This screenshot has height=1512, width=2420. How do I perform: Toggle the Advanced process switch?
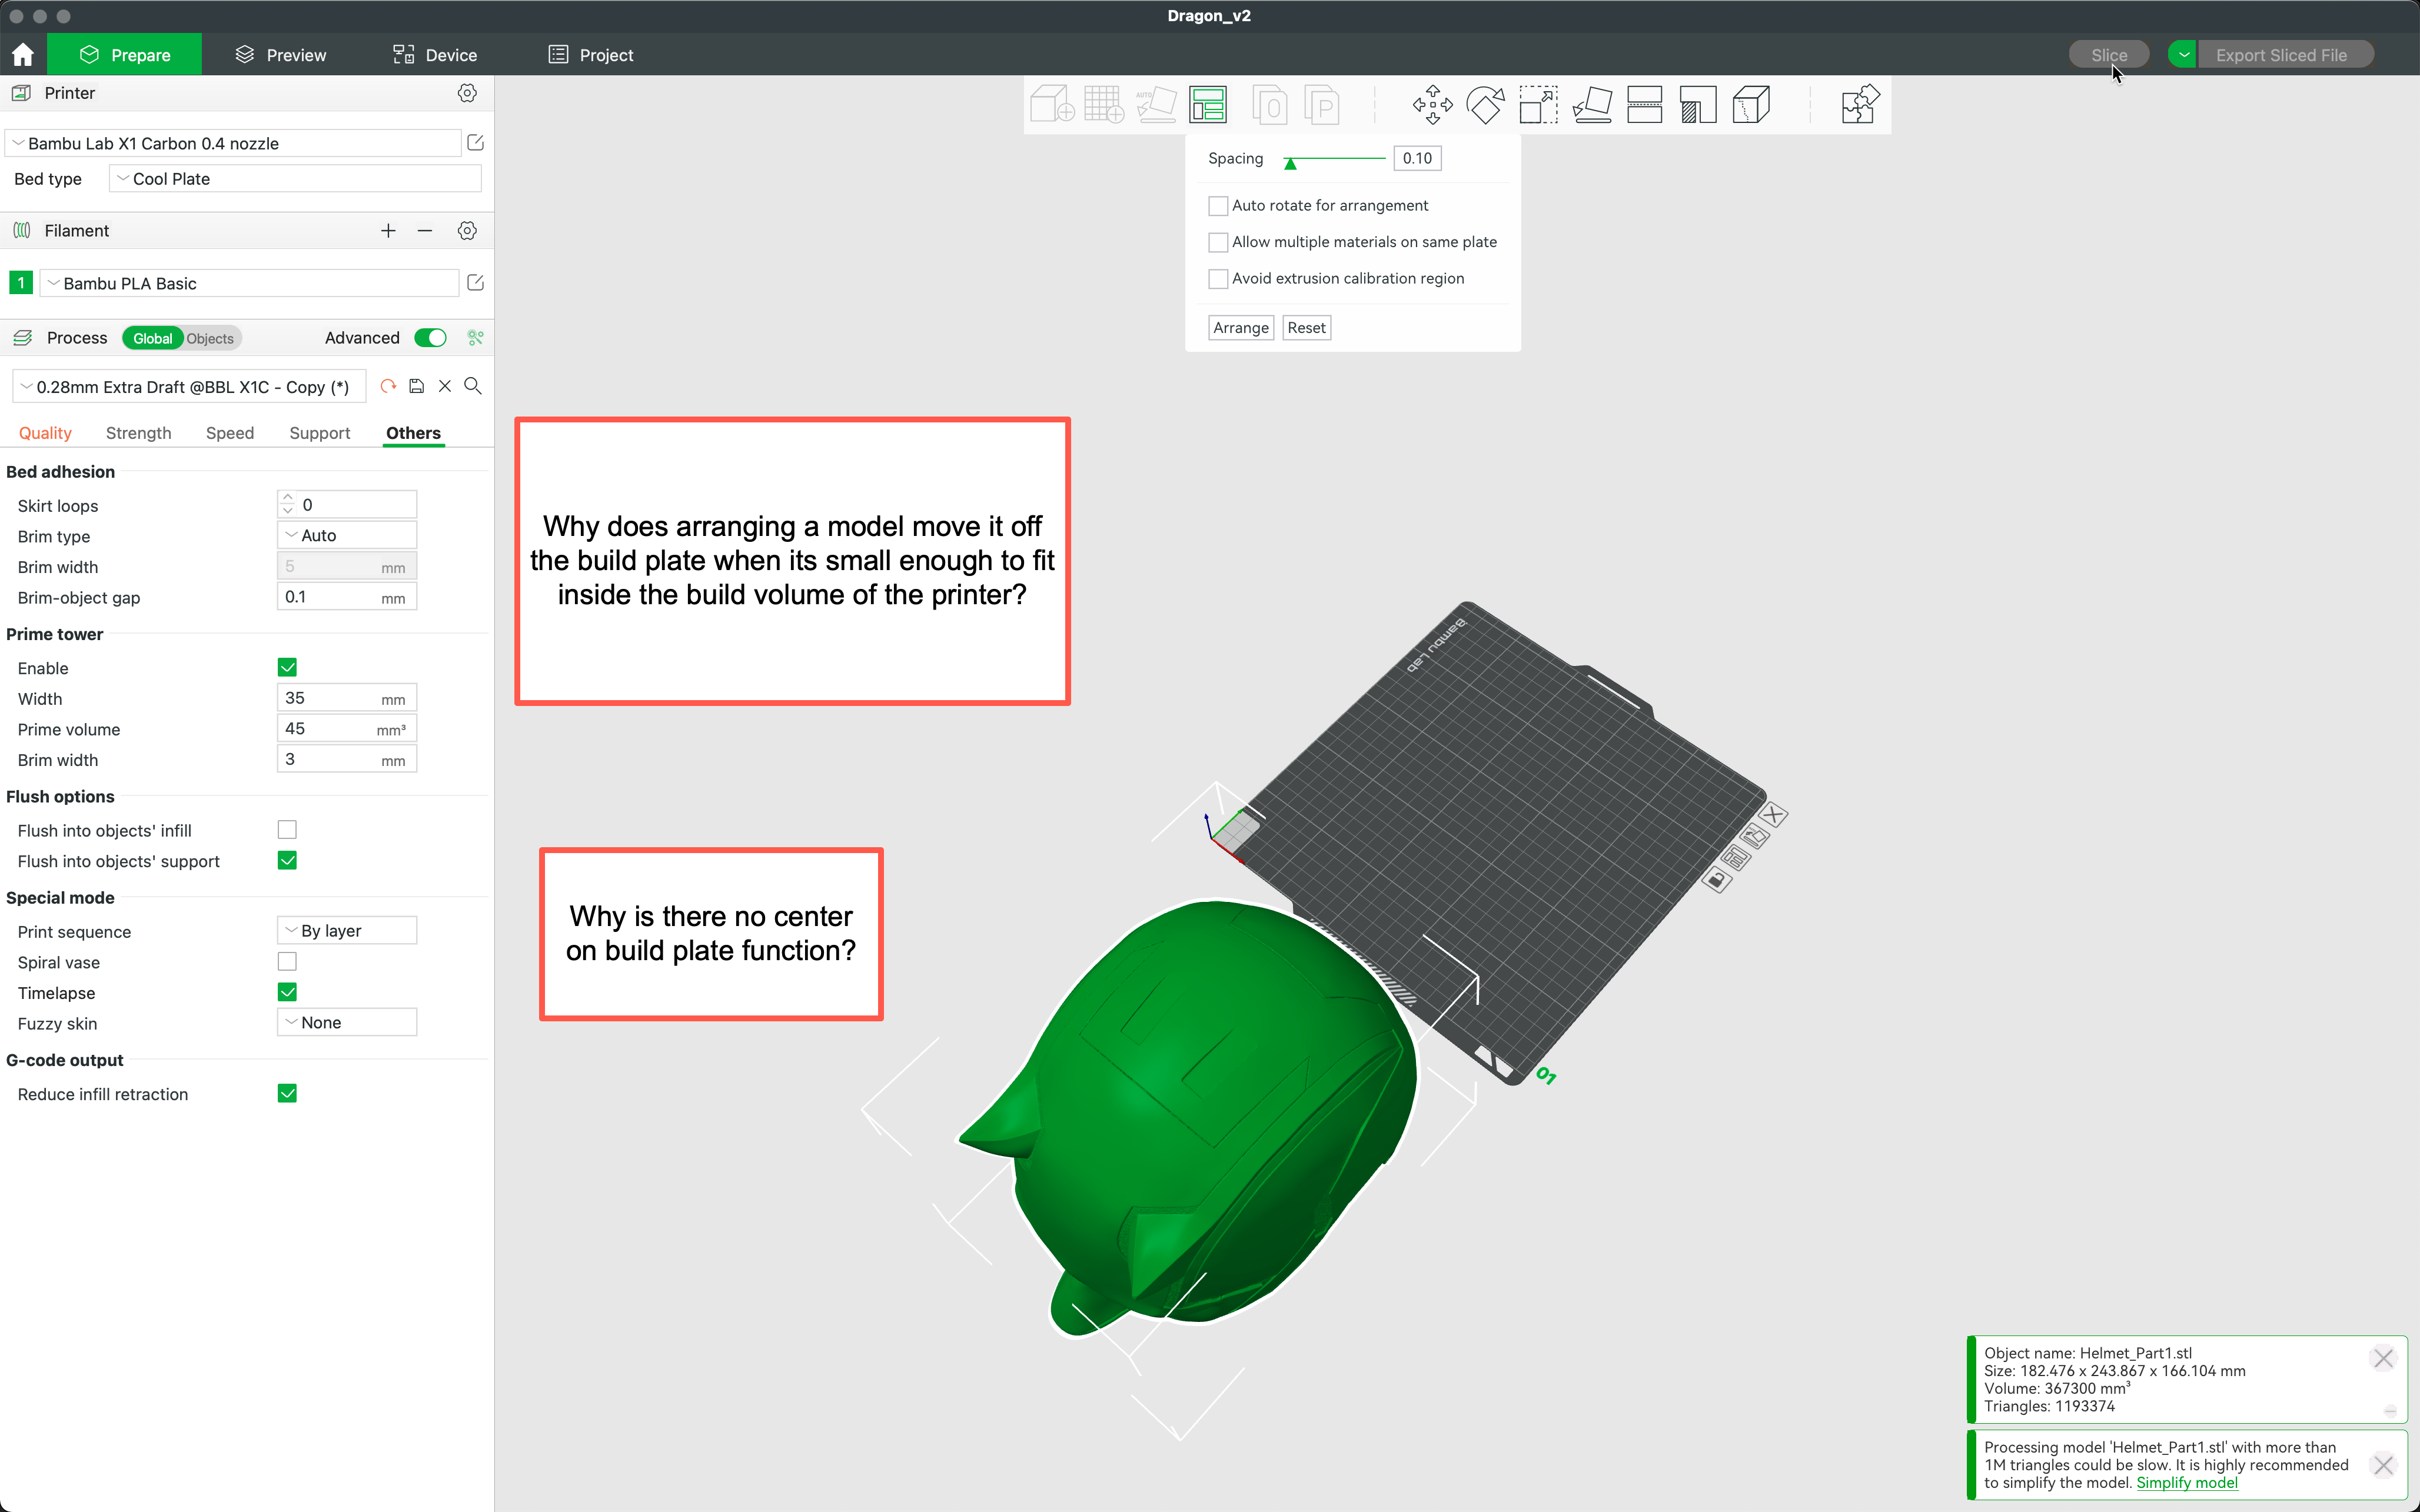point(430,338)
